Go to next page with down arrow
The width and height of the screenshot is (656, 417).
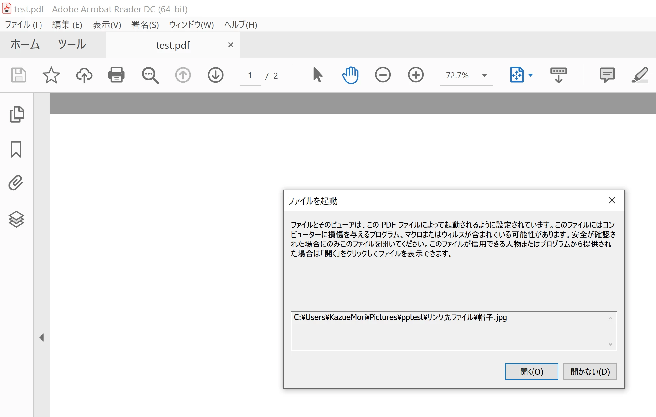coord(216,75)
